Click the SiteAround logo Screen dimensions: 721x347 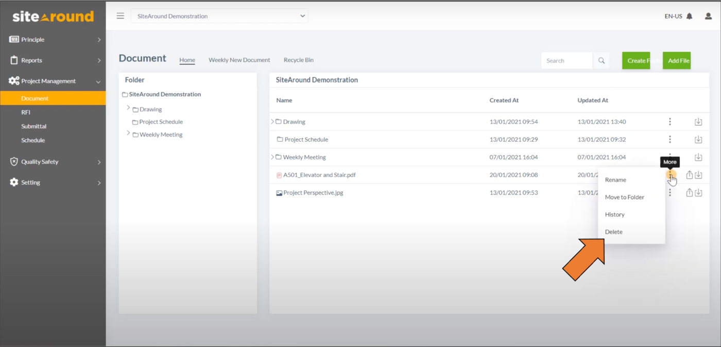[x=53, y=16]
